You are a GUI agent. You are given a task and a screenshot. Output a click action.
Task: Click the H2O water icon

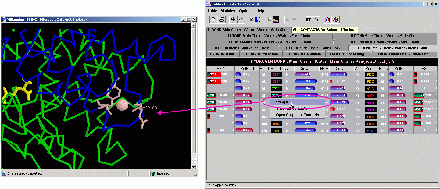258,20
